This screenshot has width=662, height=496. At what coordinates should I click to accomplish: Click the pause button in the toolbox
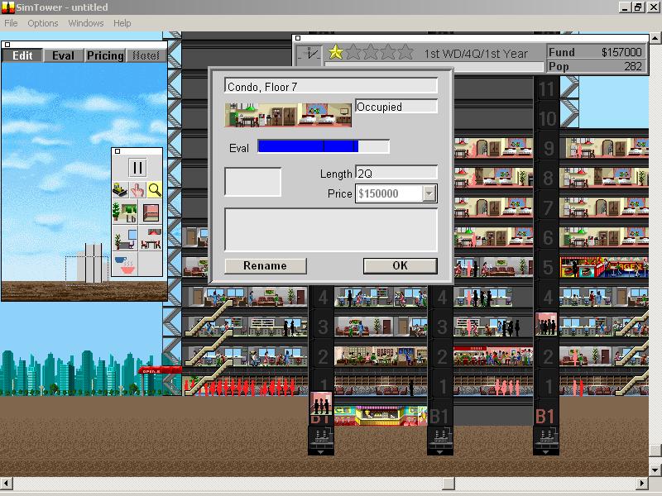pyautogui.click(x=137, y=168)
